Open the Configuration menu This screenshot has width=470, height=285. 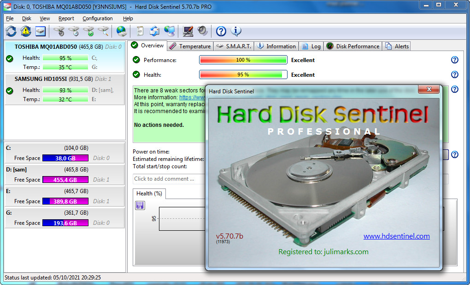tap(98, 18)
